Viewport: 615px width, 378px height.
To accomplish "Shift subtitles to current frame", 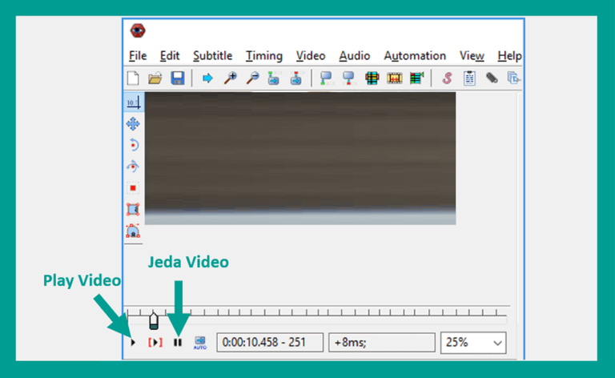I will pos(417,78).
